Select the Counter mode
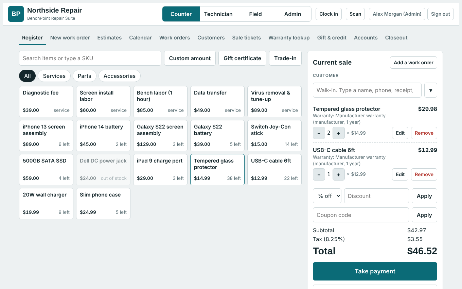The image size is (462, 289). click(181, 14)
